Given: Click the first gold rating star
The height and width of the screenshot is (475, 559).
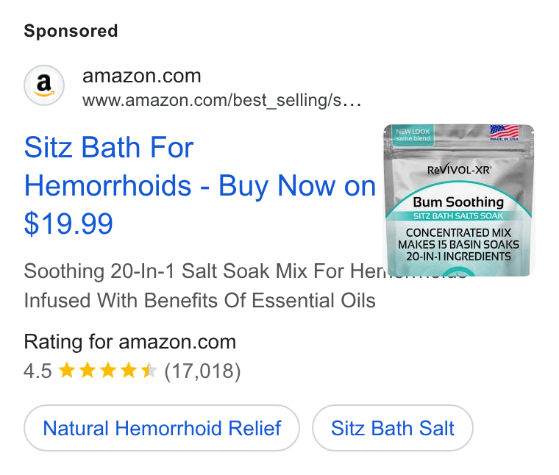Looking at the screenshot, I should pyautogui.click(x=67, y=371).
